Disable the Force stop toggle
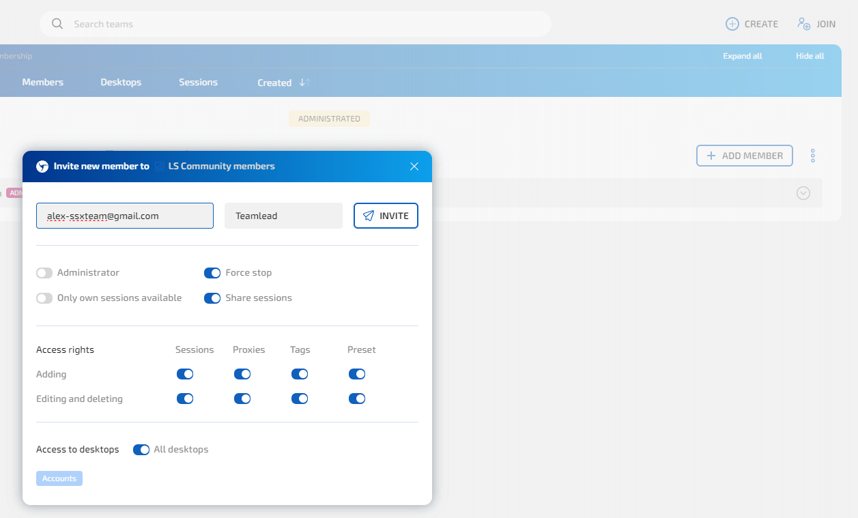The width and height of the screenshot is (858, 518). [x=212, y=273]
